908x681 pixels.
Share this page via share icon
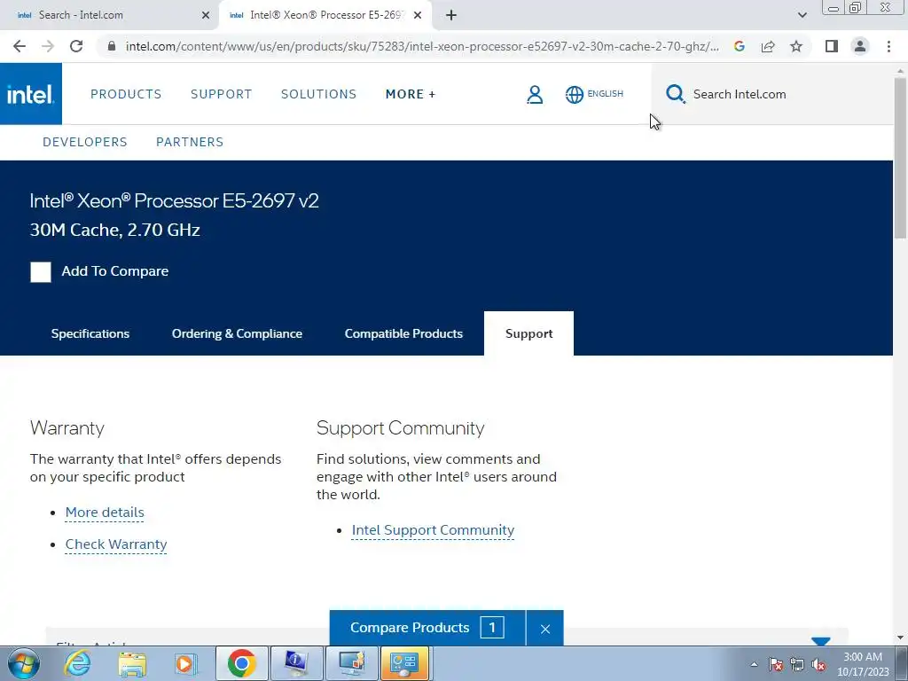coord(768,46)
